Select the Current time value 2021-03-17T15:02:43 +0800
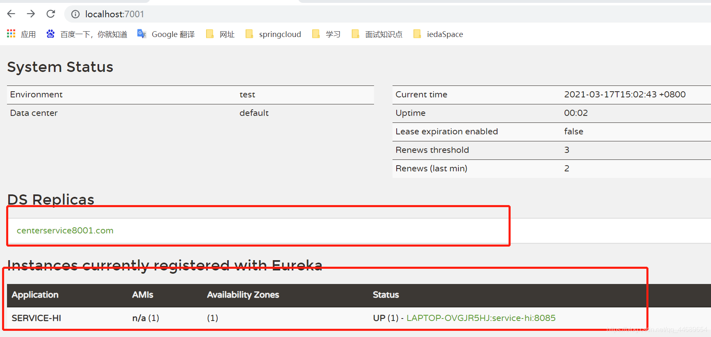Viewport: 711px width, 337px height. (x=625, y=95)
